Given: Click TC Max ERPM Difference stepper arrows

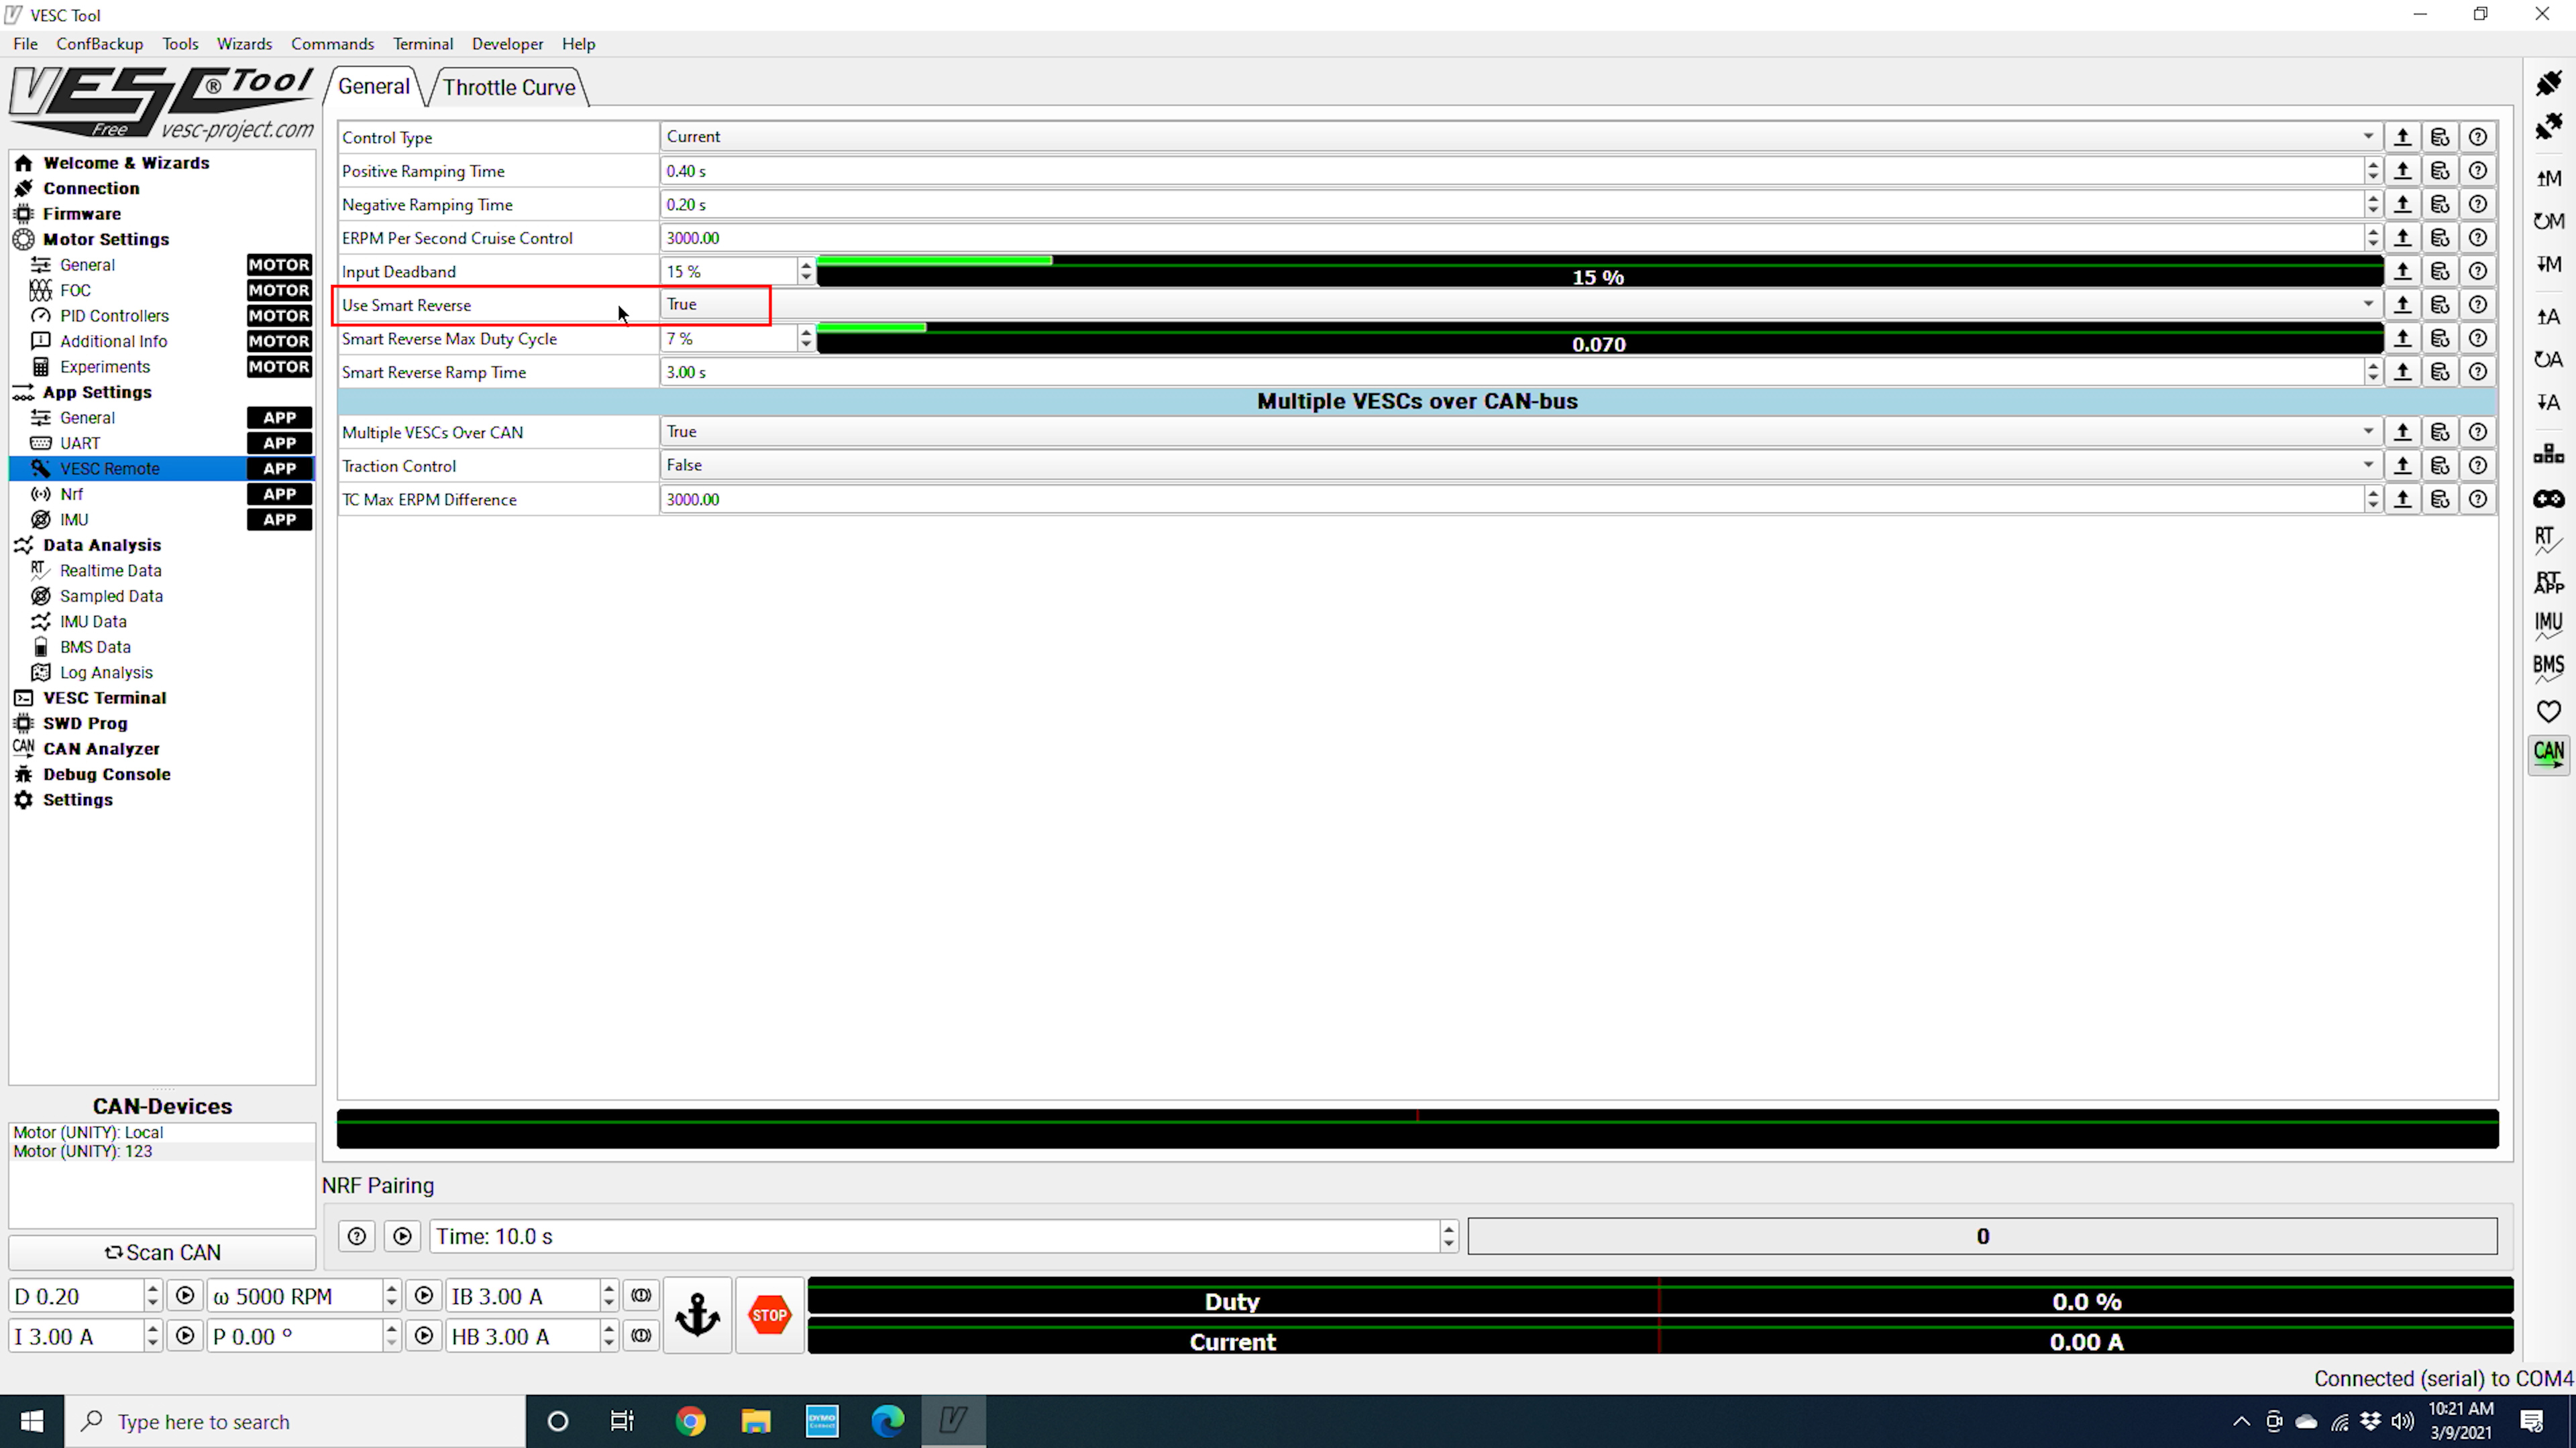Looking at the screenshot, I should [2372, 499].
